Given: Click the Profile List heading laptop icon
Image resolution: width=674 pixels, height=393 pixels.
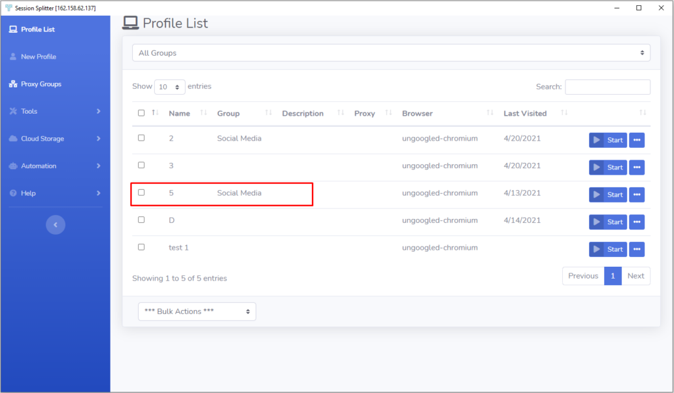Looking at the screenshot, I should pos(130,23).
